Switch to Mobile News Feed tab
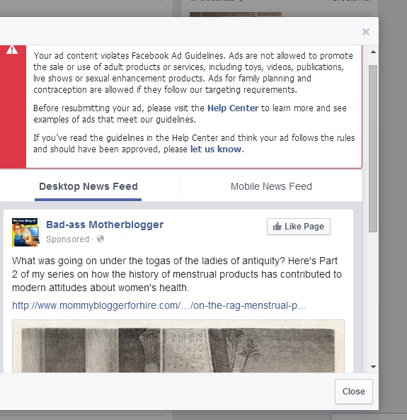This screenshot has width=407, height=420. click(x=271, y=186)
